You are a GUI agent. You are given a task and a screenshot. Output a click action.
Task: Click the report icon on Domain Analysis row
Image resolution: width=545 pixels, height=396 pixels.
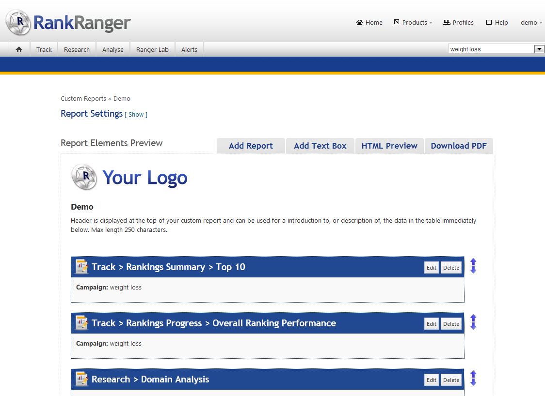(82, 379)
